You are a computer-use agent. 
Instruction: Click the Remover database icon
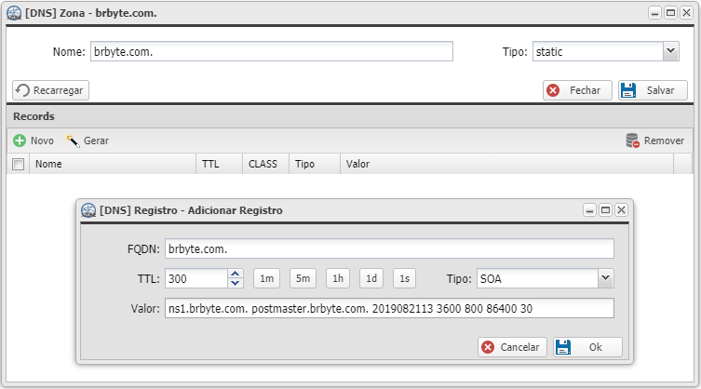633,141
